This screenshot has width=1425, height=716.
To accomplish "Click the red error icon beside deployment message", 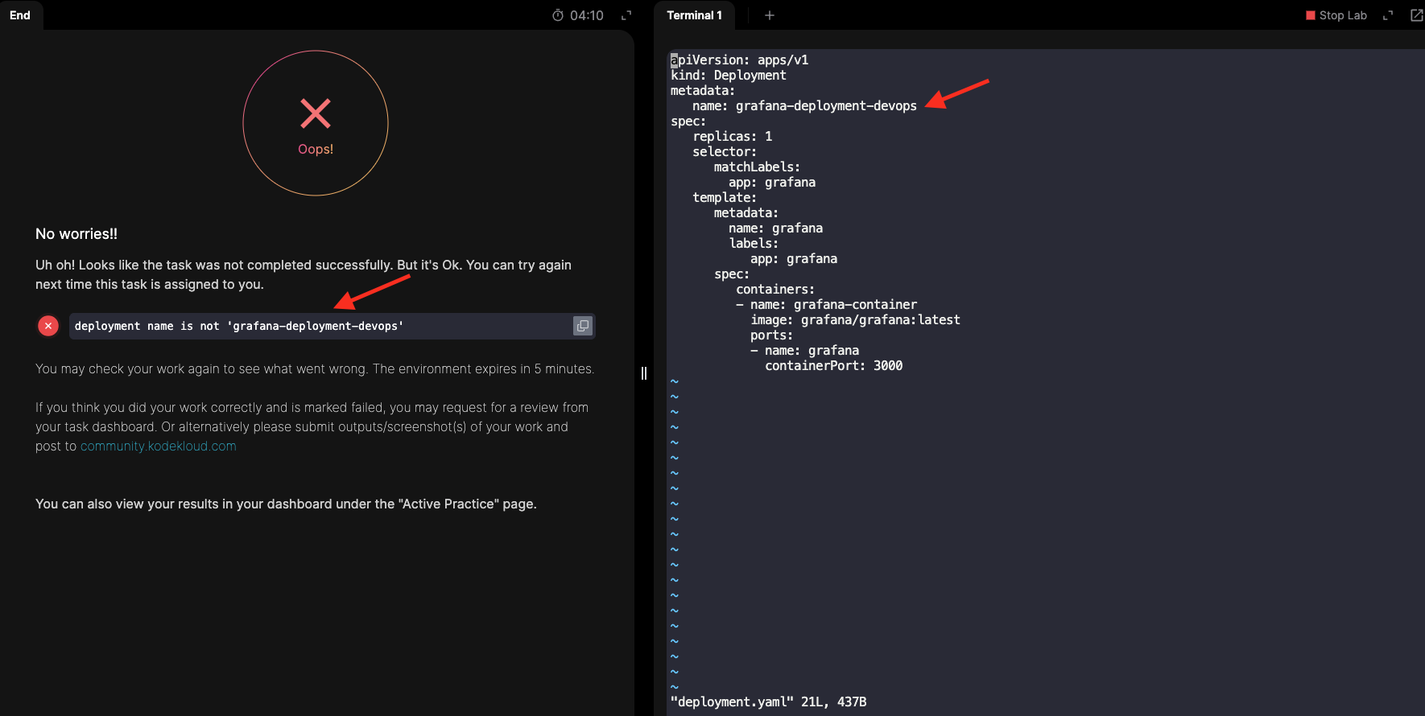I will coord(48,326).
